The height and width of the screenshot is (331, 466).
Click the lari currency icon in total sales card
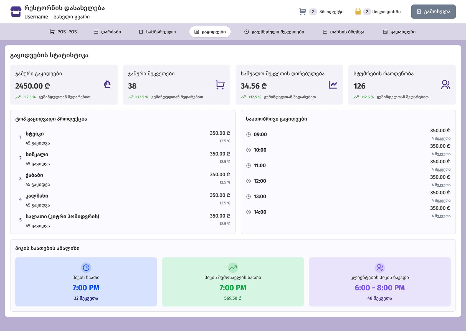(107, 84)
